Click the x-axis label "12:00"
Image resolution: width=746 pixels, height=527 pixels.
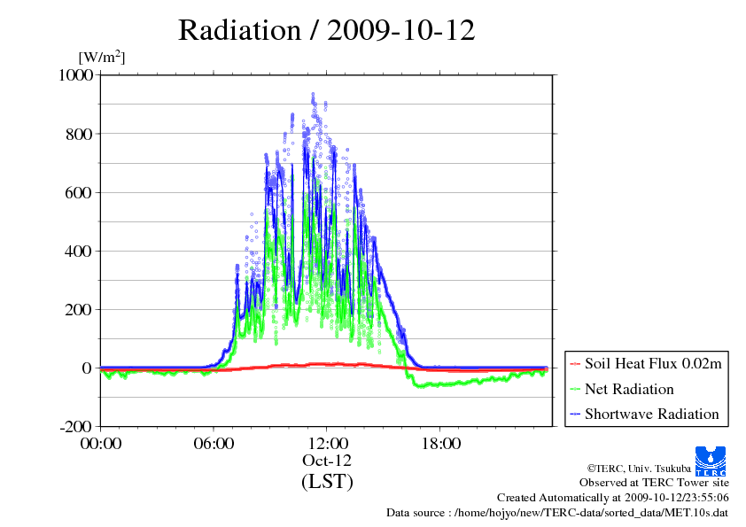[x=329, y=444]
